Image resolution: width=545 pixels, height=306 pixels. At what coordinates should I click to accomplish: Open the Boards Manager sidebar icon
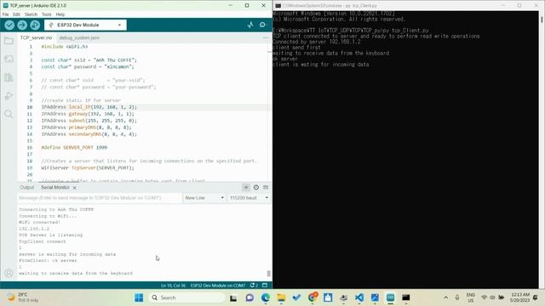[9, 59]
